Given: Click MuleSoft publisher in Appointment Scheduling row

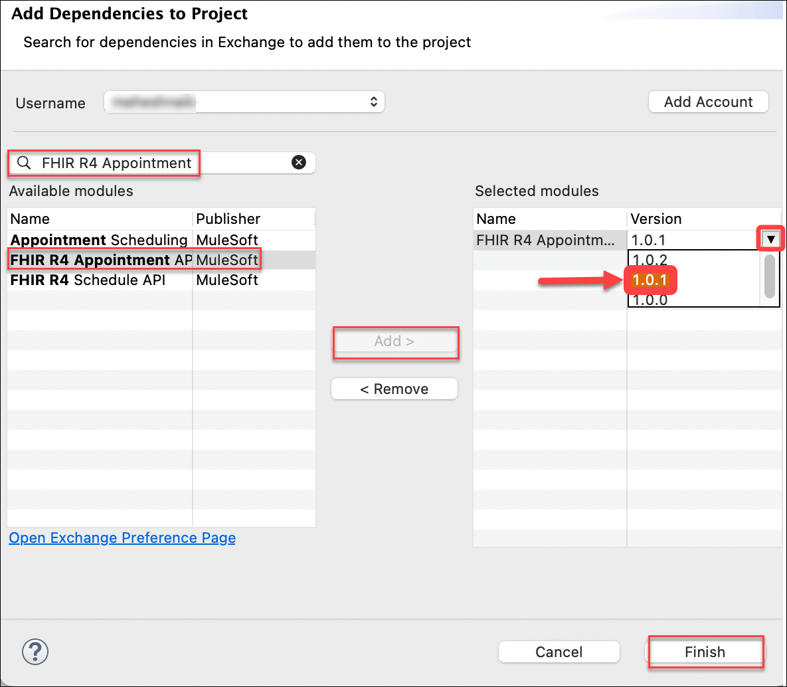Looking at the screenshot, I should point(227,240).
